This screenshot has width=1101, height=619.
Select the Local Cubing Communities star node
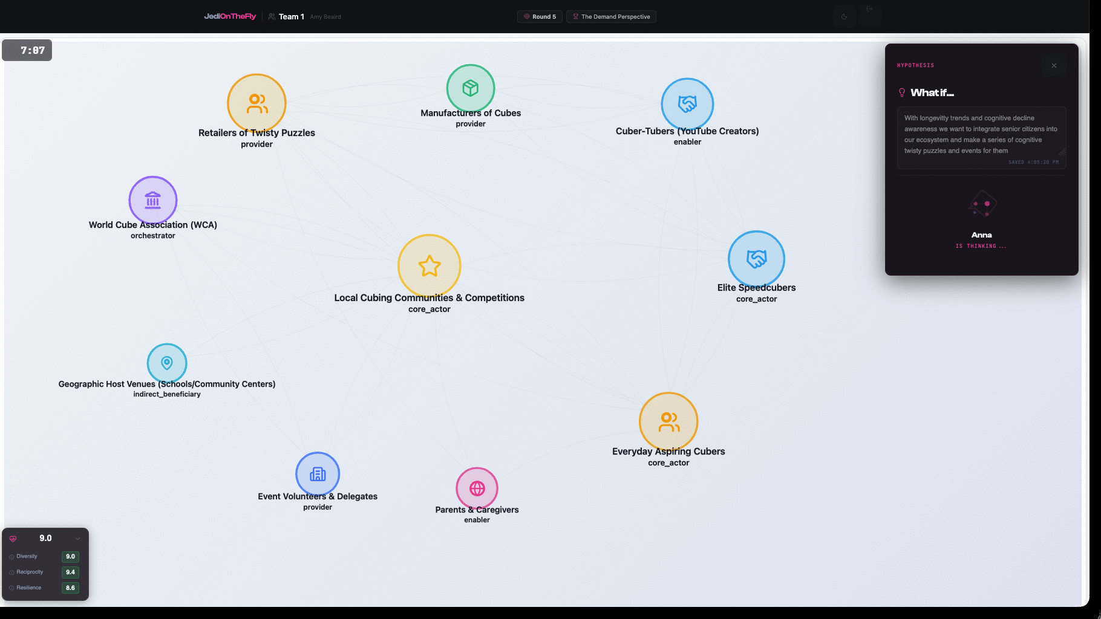(429, 266)
